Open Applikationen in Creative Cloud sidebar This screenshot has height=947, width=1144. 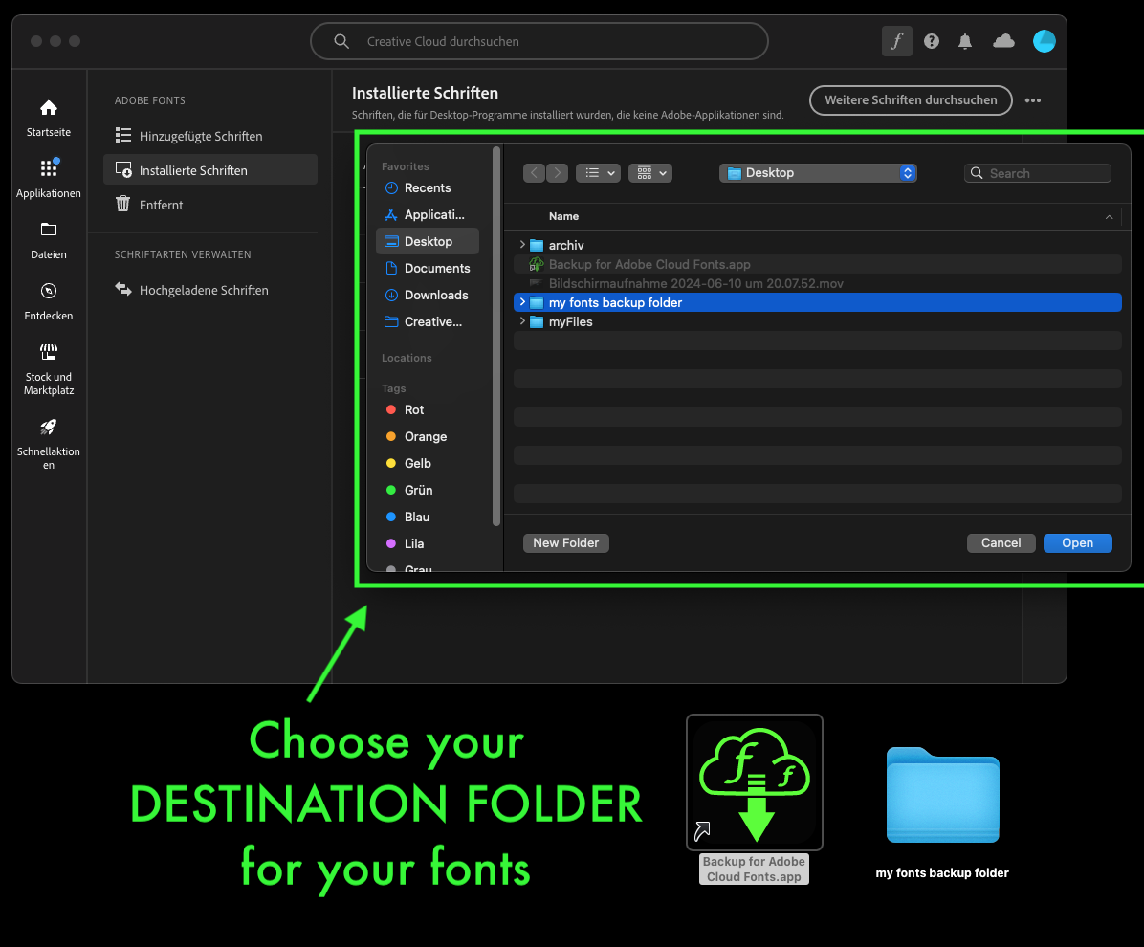48,179
